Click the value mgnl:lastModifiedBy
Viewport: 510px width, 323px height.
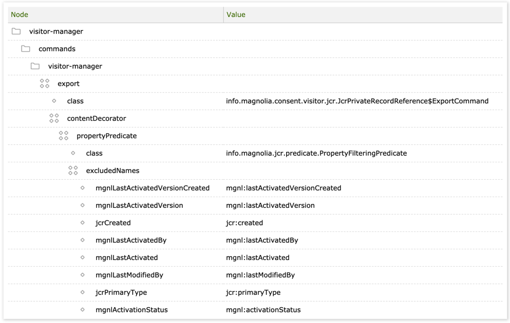[x=260, y=275]
